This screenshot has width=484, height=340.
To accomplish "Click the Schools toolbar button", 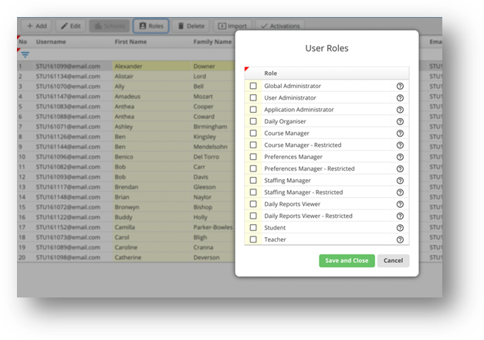I will tap(110, 26).
